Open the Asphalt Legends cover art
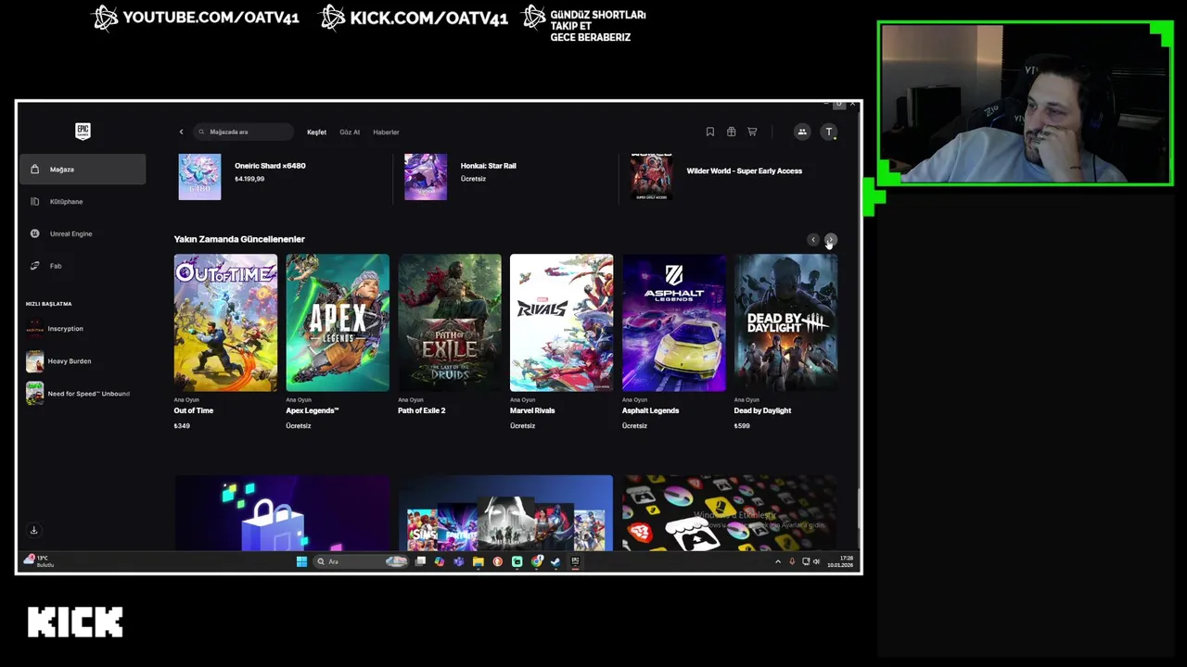The height and width of the screenshot is (667, 1187). tap(674, 322)
